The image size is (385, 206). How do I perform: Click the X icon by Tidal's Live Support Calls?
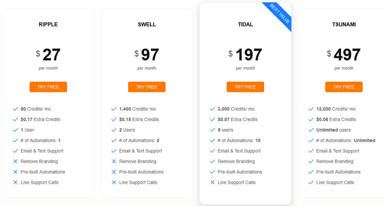pyautogui.click(x=213, y=182)
